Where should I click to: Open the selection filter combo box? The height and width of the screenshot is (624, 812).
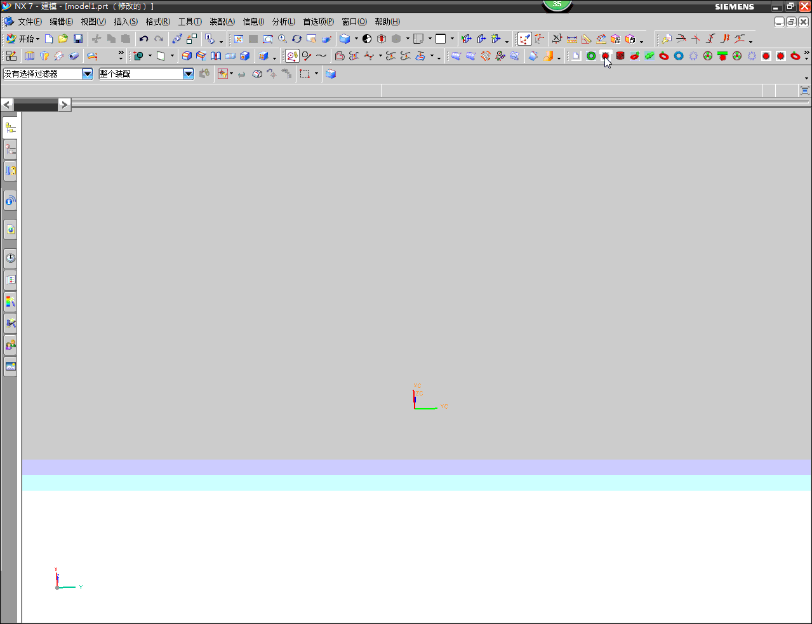(48, 74)
